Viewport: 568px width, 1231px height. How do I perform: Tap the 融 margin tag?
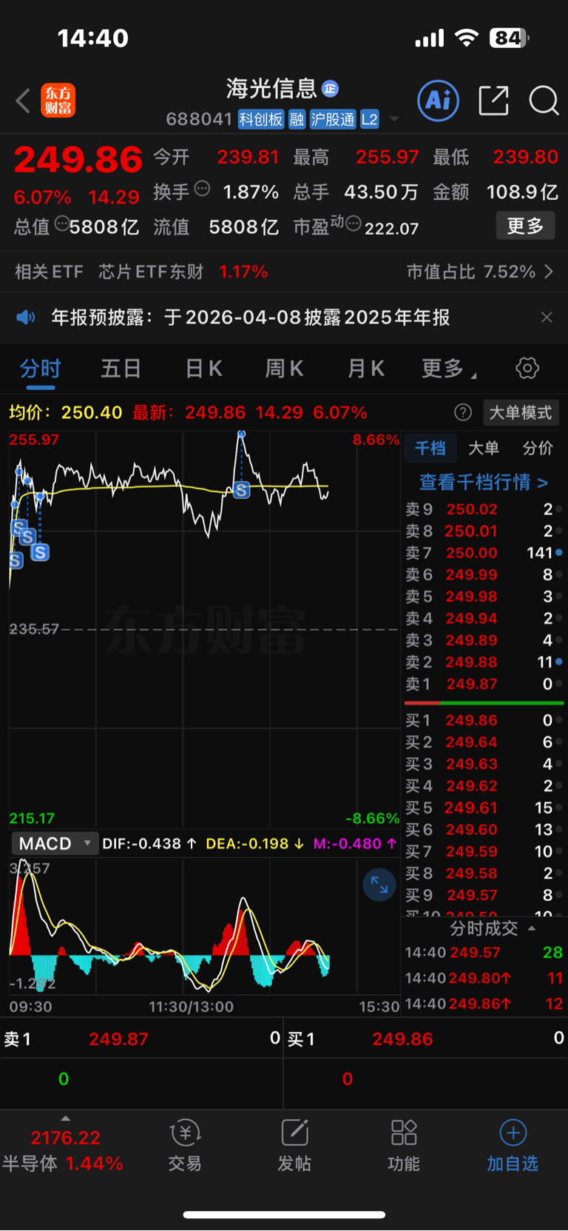(297, 119)
